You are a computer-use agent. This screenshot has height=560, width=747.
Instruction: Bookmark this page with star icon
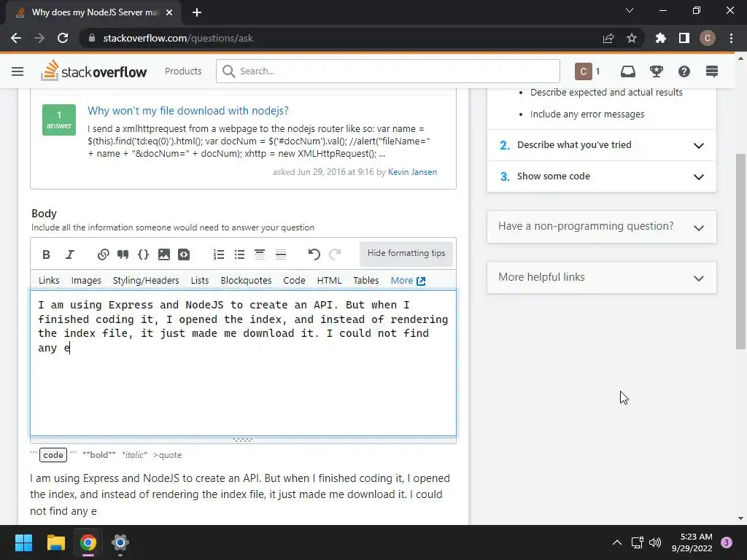coord(632,38)
